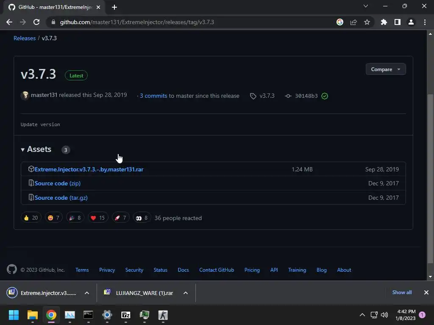Viewport: 434px width, 325px height.
Task: Click the address bar URL
Action: (x=137, y=22)
